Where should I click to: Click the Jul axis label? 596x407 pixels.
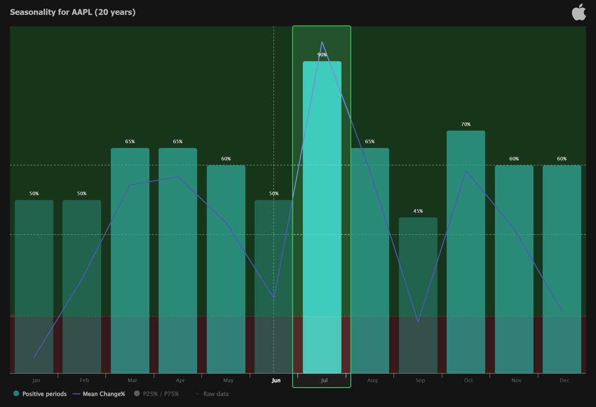(x=324, y=380)
